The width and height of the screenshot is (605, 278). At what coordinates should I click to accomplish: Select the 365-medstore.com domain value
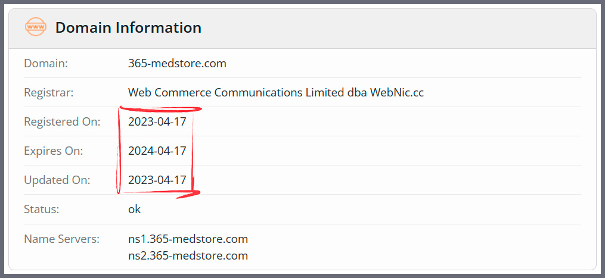click(x=177, y=63)
